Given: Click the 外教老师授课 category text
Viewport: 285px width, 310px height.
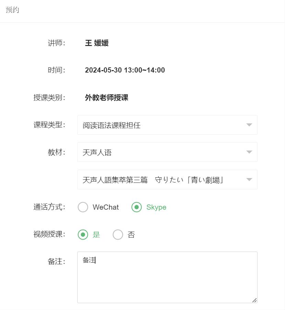Looking at the screenshot, I should point(106,98).
